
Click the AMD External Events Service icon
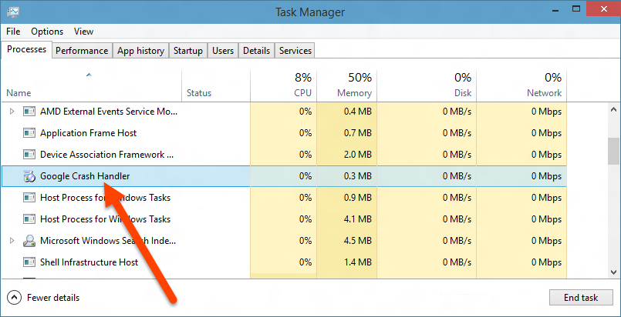(29, 112)
